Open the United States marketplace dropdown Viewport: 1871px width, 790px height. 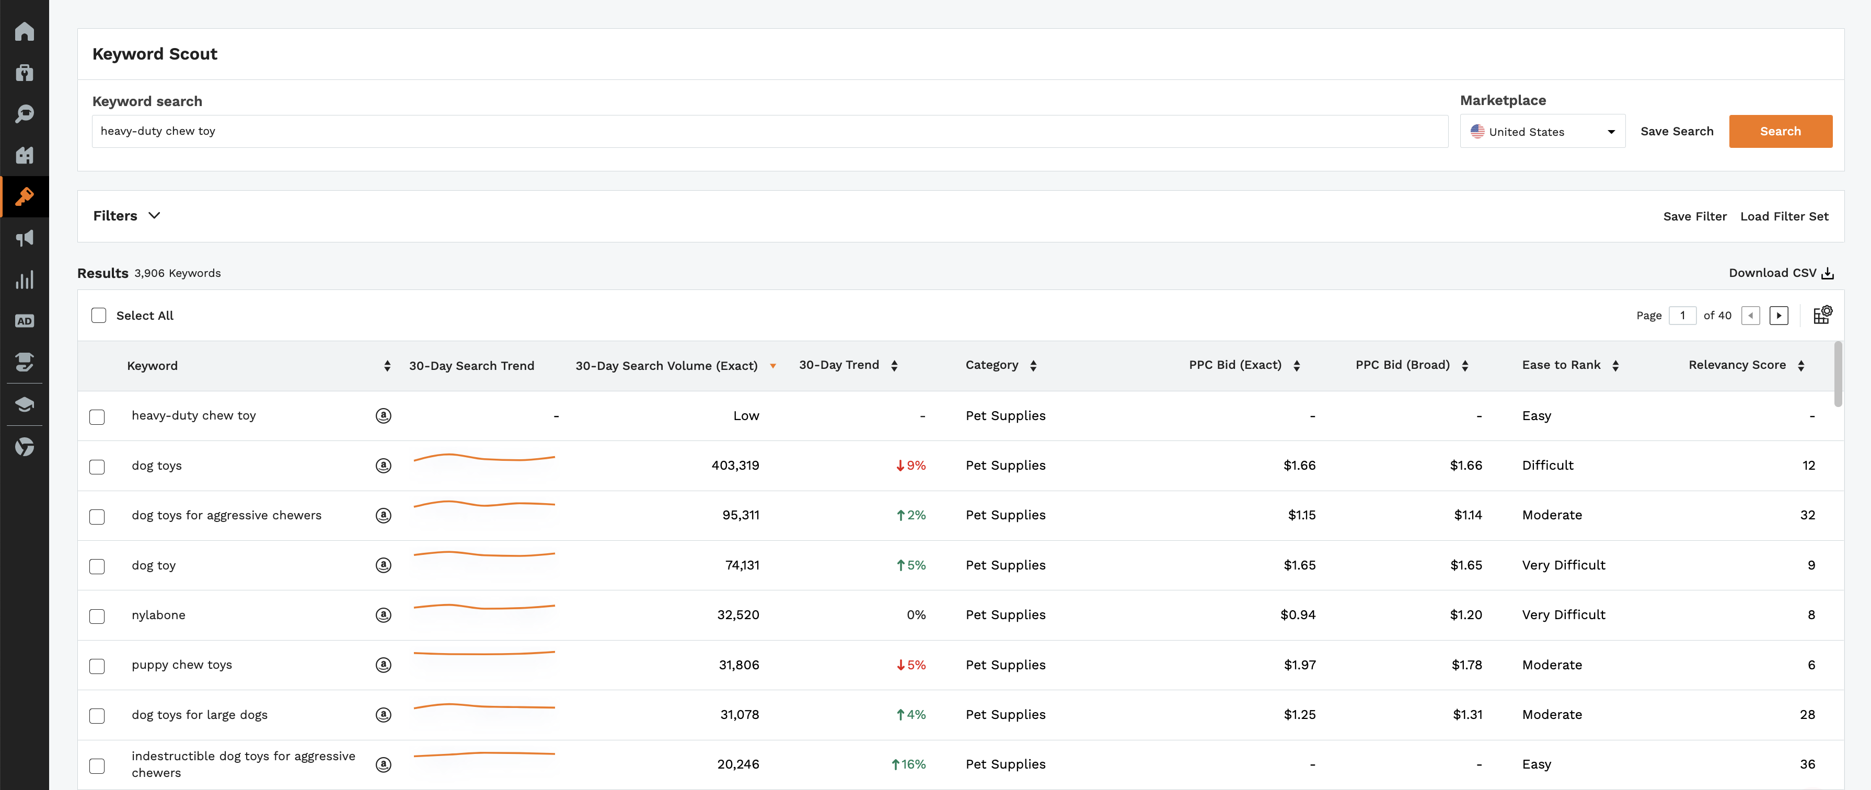pos(1542,132)
